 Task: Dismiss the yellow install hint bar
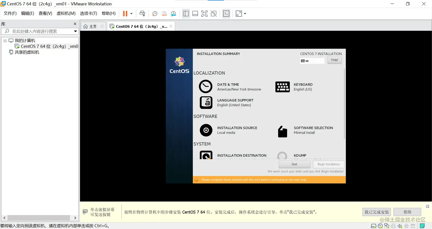(427, 206)
